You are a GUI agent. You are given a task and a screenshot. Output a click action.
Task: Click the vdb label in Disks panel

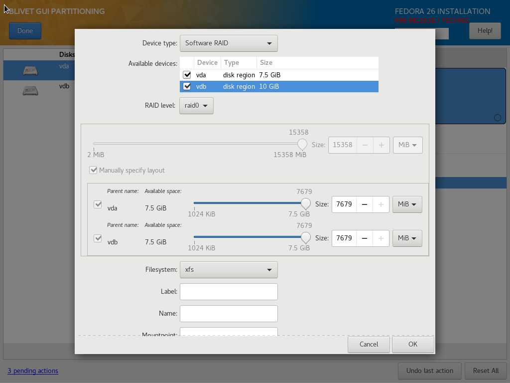click(x=64, y=86)
